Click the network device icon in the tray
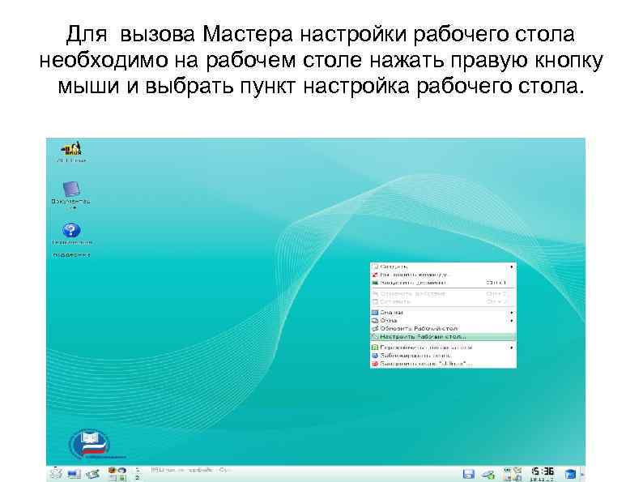The image size is (643, 482). (488, 475)
